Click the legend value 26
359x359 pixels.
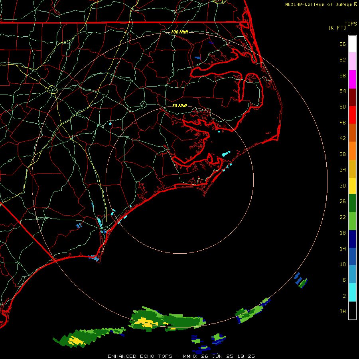pos(343,201)
